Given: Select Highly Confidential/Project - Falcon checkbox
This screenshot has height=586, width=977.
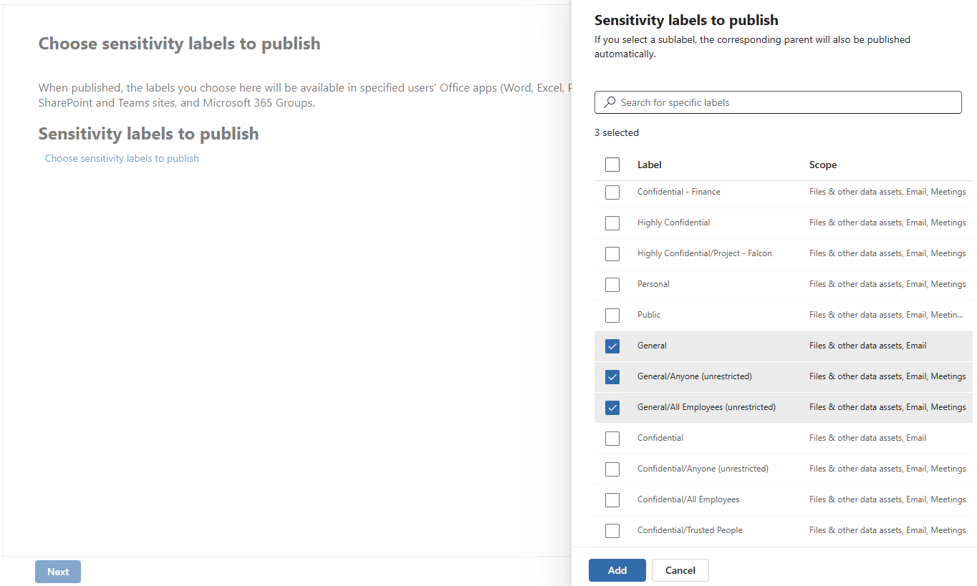Looking at the screenshot, I should point(612,253).
